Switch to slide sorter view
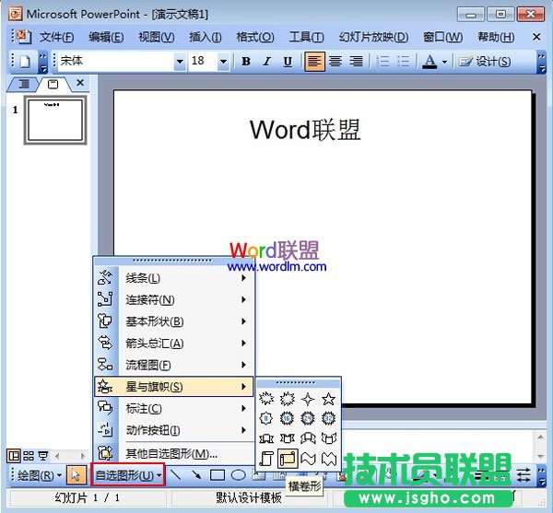The image size is (553, 513). tap(29, 456)
